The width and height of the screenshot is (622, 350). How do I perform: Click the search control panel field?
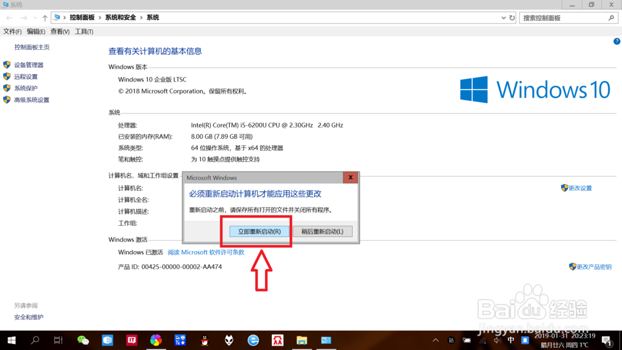pyautogui.click(x=569, y=18)
